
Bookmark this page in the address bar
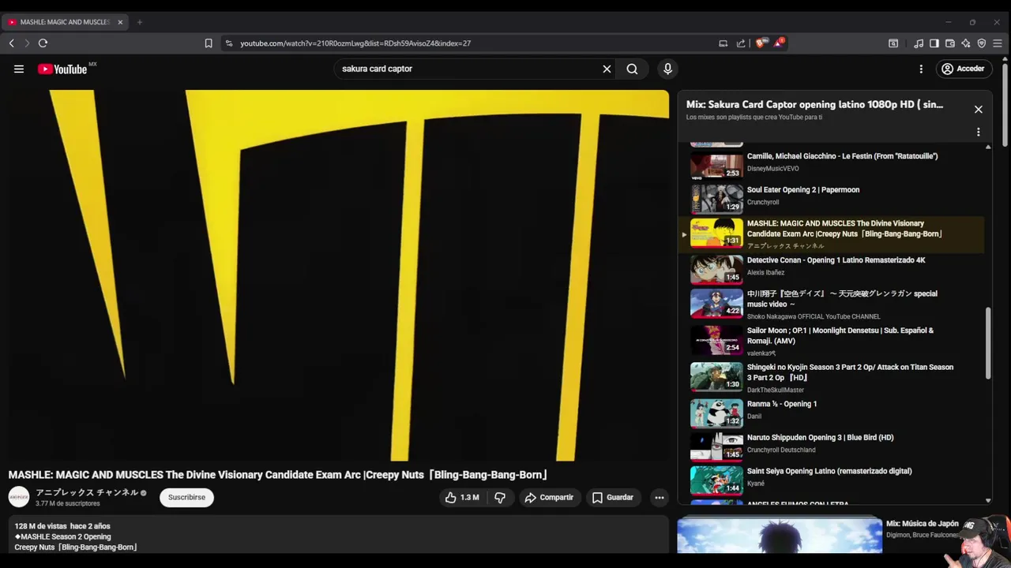click(x=209, y=43)
